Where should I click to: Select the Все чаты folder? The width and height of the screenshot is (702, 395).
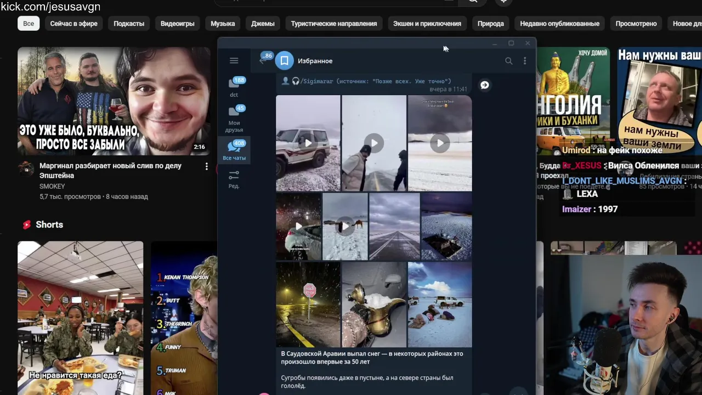tap(234, 150)
